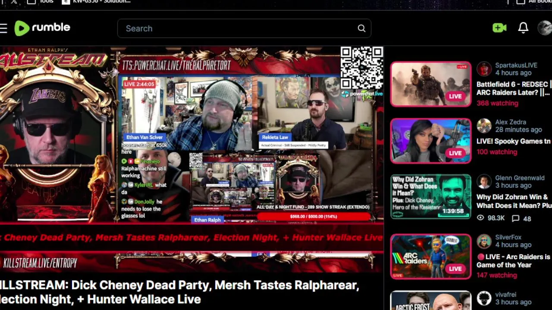
Task: Open the Battlefield 6 REDSEC stream thumbnail
Action: [x=431, y=84]
